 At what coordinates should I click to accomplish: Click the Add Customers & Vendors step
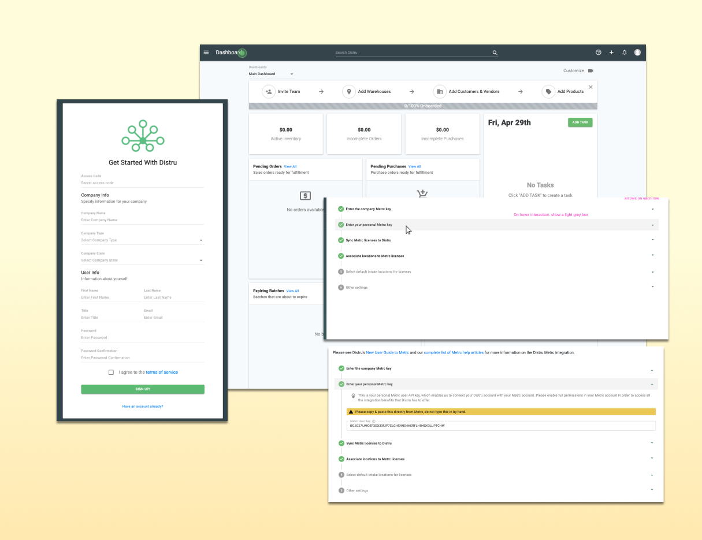click(466, 91)
